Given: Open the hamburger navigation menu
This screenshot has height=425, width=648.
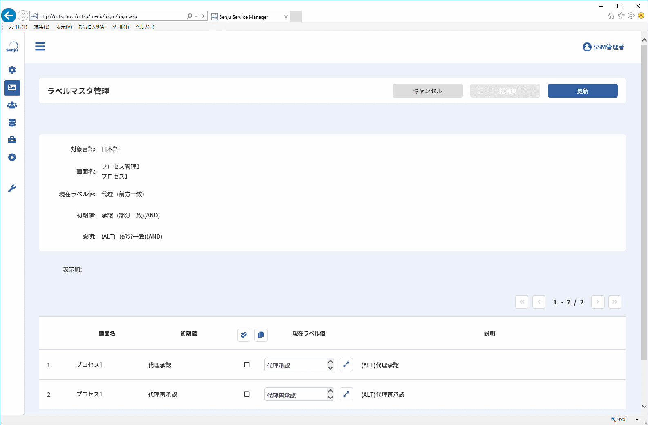Looking at the screenshot, I should pyautogui.click(x=40, y=47).
